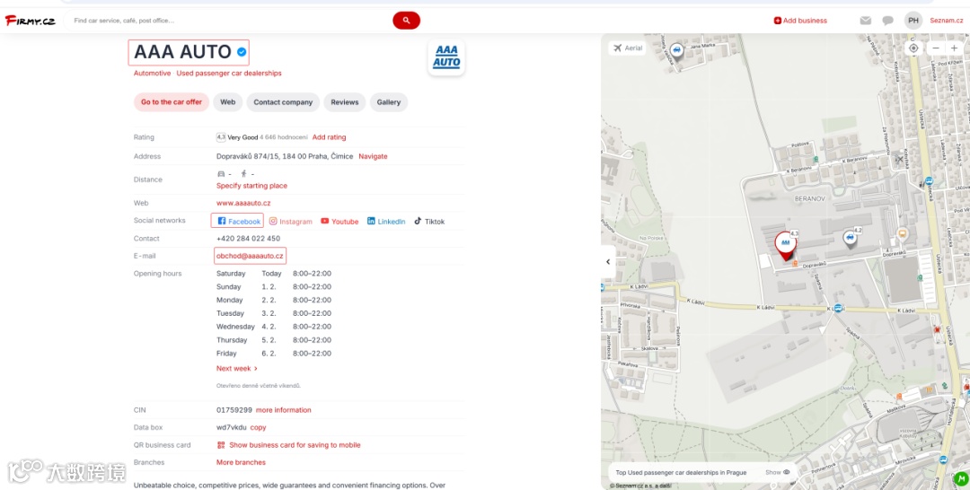Viewport: 970px width, 490px height.
Task: Click the BERANOV label on map
Action: (x=810, y=199)
